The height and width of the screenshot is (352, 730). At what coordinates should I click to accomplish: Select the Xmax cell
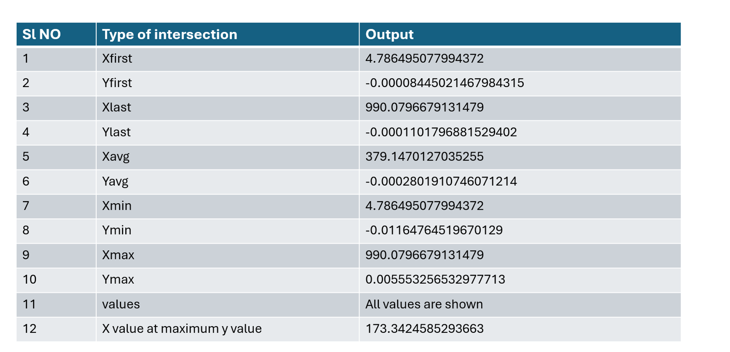(x=118, y=255)
